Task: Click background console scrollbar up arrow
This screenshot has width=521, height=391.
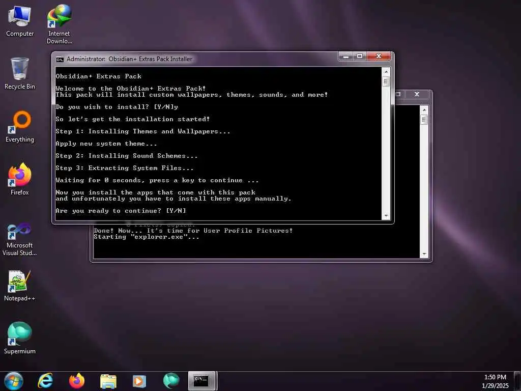Action: [x=424, y=110]
